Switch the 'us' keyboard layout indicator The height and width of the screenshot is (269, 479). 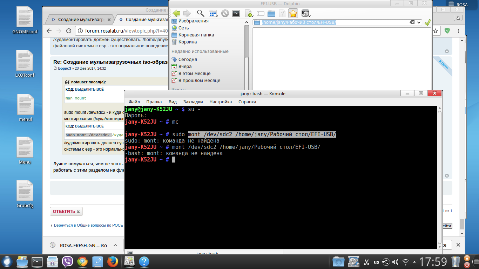pos(376,262)
